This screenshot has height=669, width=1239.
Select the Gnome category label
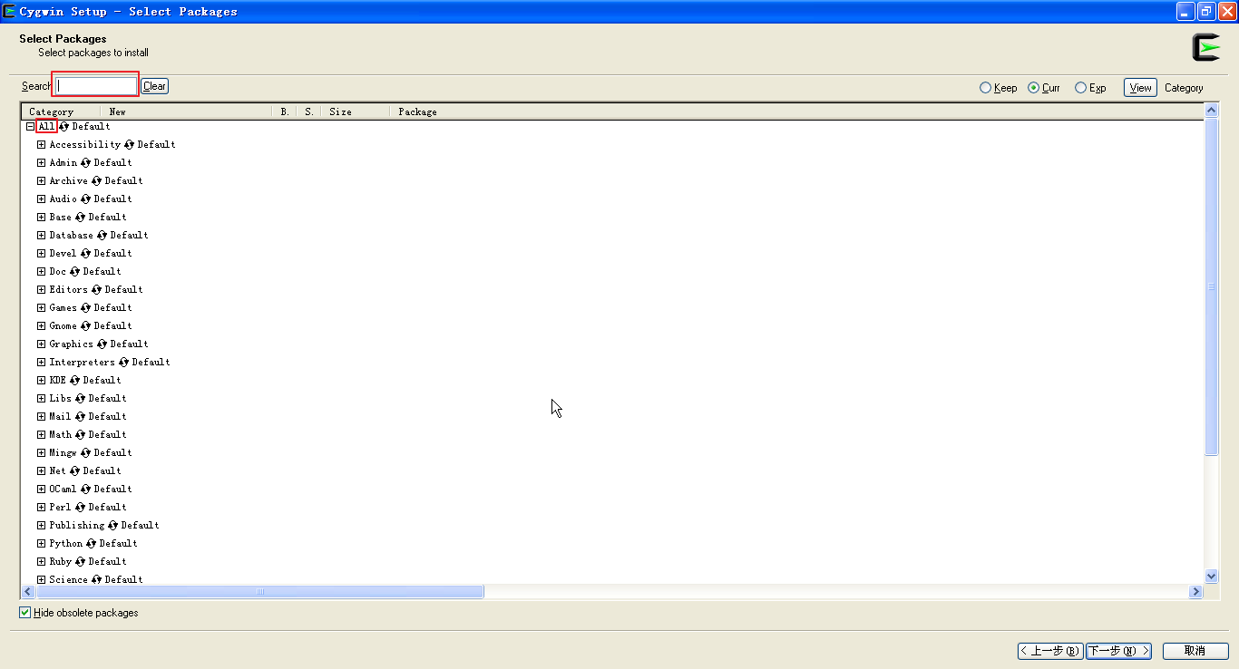[63, 326]
